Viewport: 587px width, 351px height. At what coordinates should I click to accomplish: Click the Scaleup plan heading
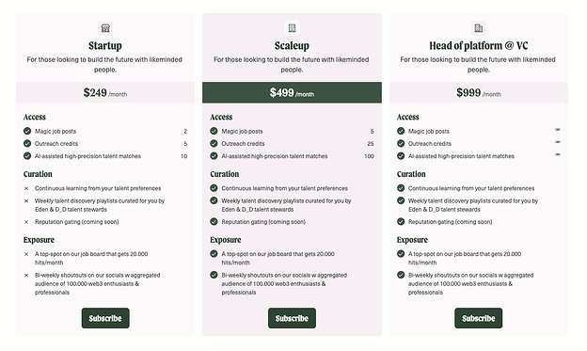tap(292, 46)
